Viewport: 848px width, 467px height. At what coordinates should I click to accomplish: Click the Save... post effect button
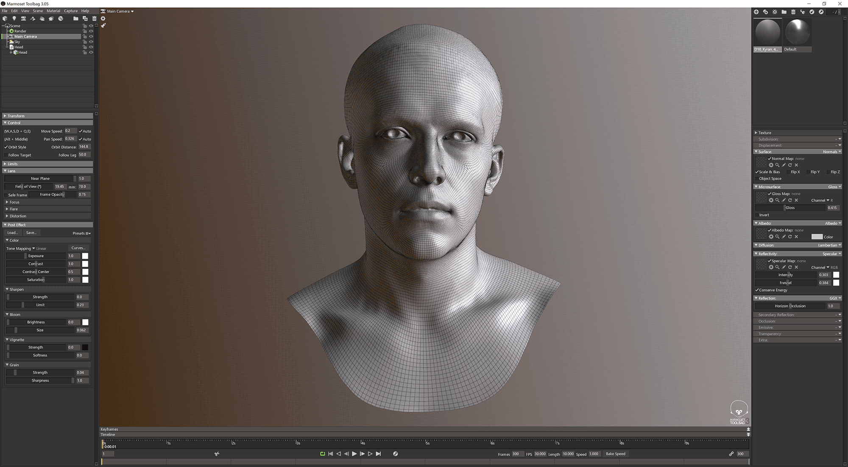31,233
